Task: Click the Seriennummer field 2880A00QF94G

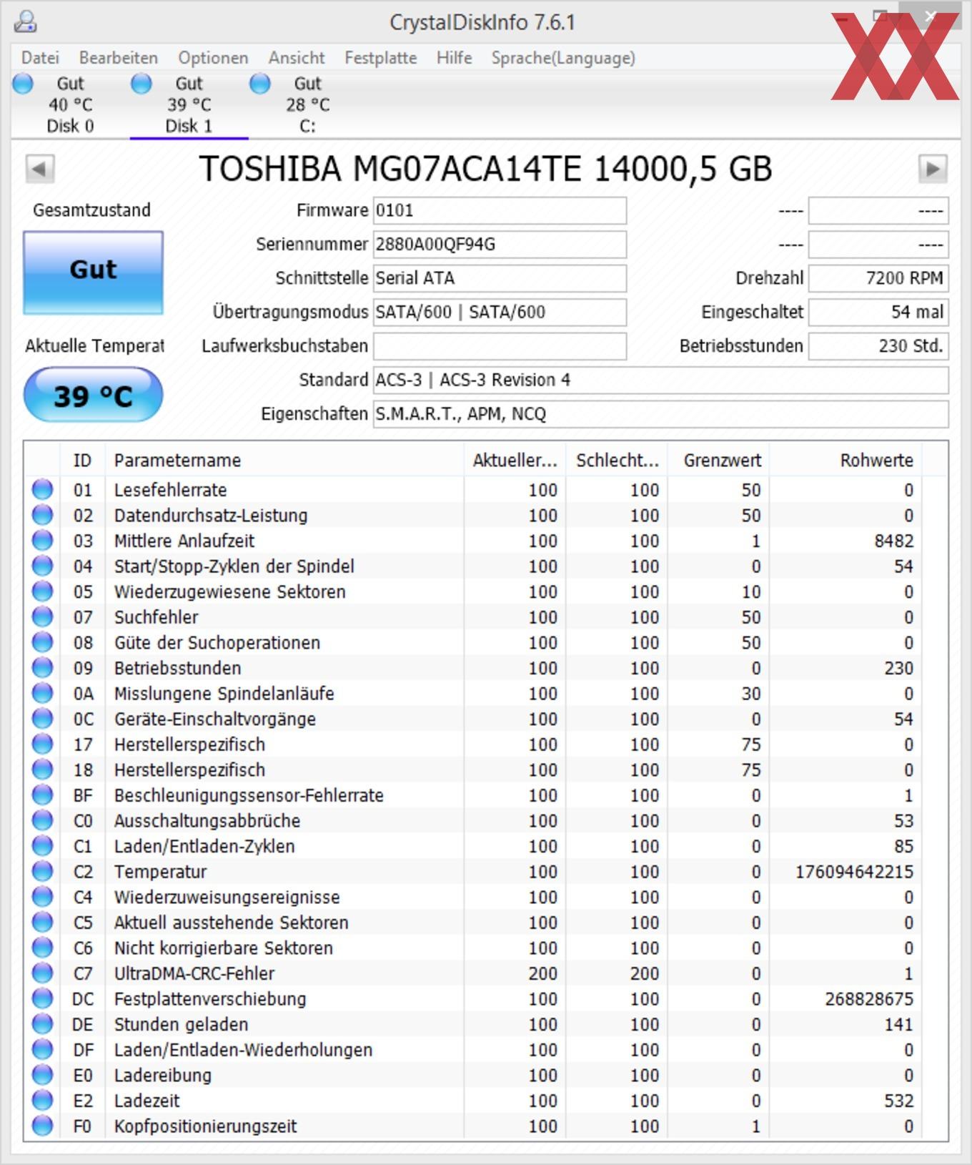Action: point(500,245)
